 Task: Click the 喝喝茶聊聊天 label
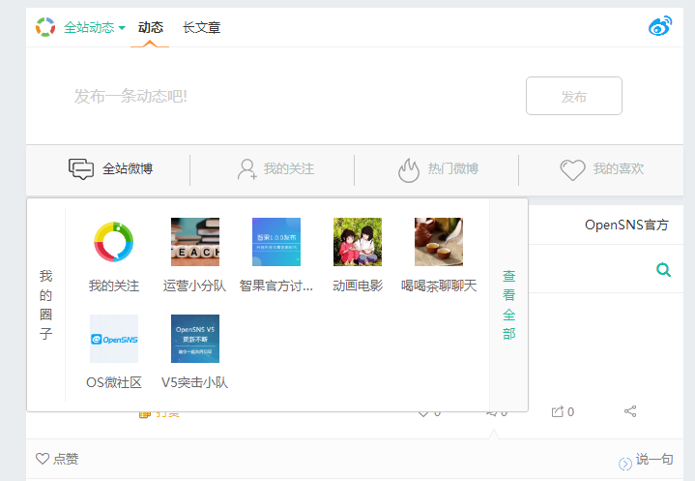[439, 286]
